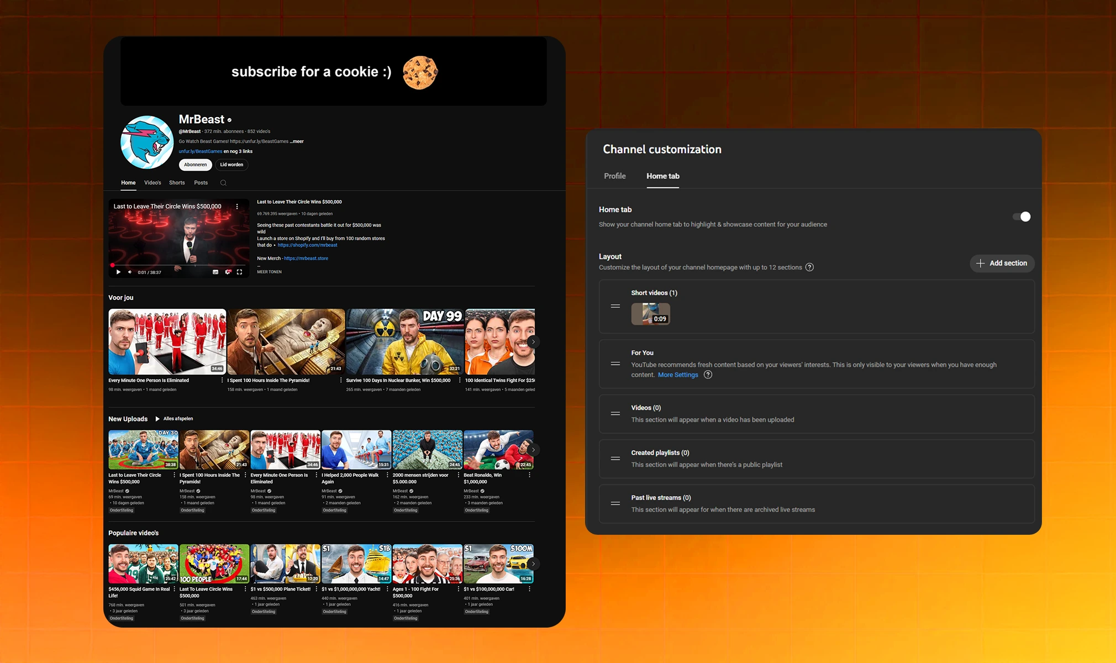Open 2000 mensen strijden voor $5.000.000 thumbnail

click(428, 450)
